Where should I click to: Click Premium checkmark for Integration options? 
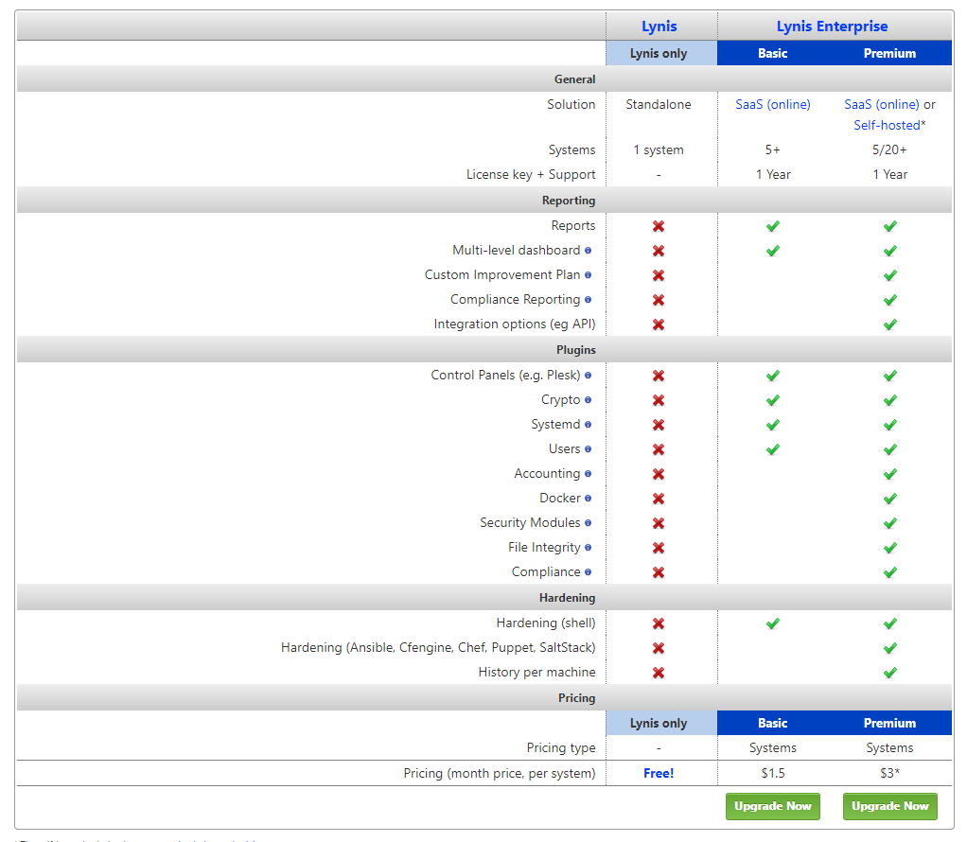click(x=890, y=325)
